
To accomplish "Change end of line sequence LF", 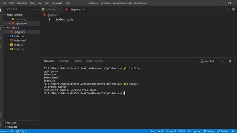I will (189, 132).
